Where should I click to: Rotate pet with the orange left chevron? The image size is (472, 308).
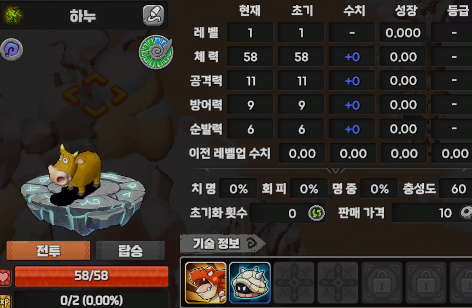tap(71, 96)
